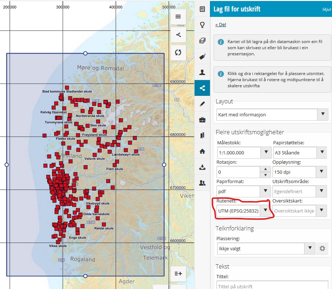This screenshot has width=332, height=289.
Task: Open the briefcase tools panel
Action: point(202,120)
